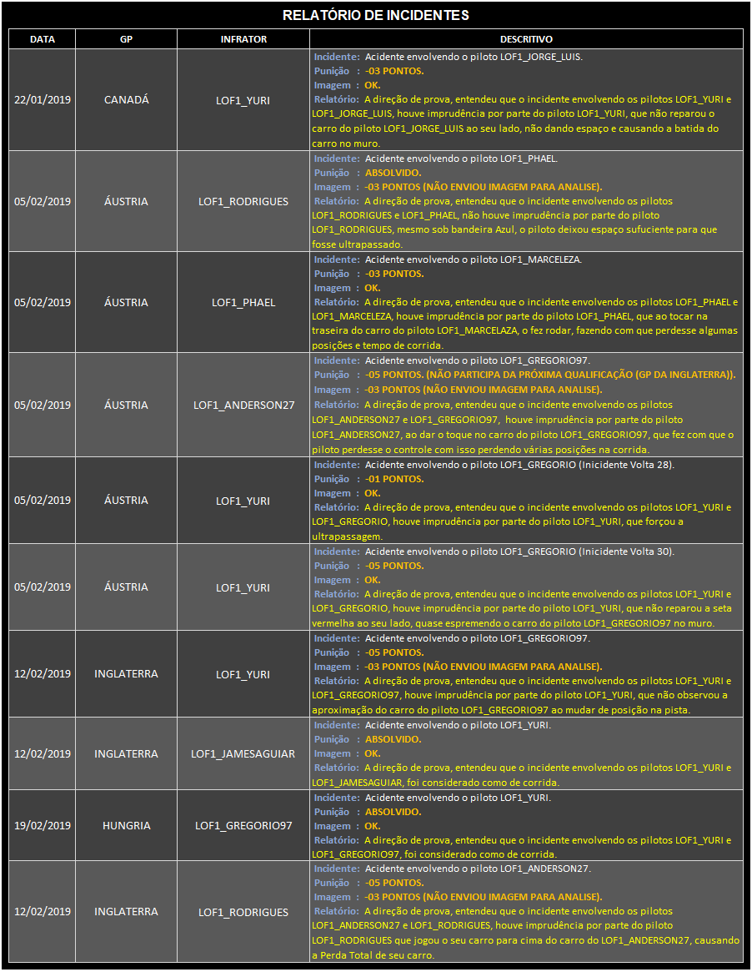
Task: Click LOF1_RODRIGUES in the INGLATERRA row
Action: (243, 913)
